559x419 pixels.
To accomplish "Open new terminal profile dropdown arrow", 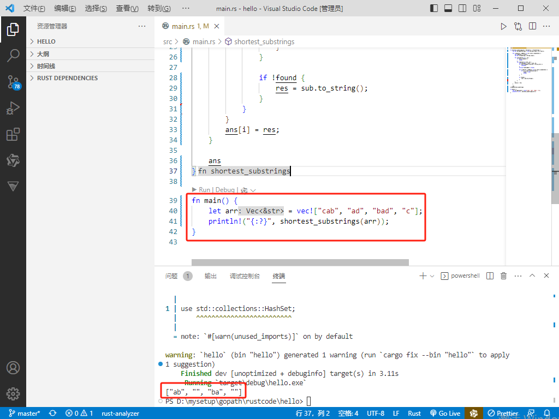I will (432, 276).
